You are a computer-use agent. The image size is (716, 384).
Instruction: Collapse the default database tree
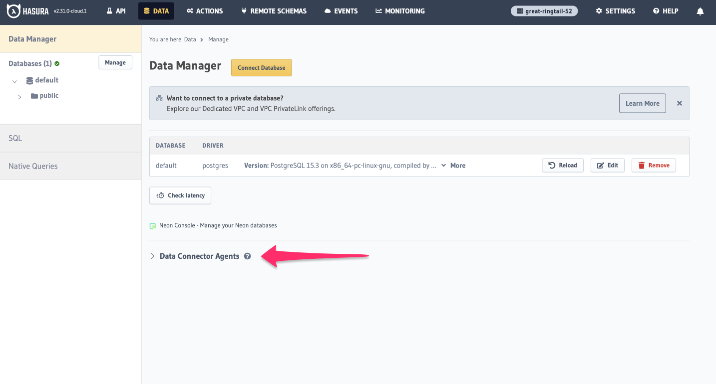[14, 80]
